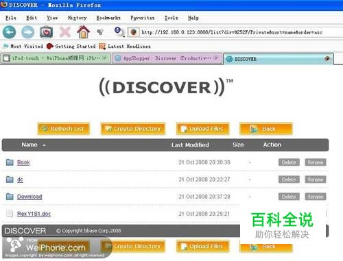
Task: Click the Book folder icon
Action: click(x=10, y=162)
